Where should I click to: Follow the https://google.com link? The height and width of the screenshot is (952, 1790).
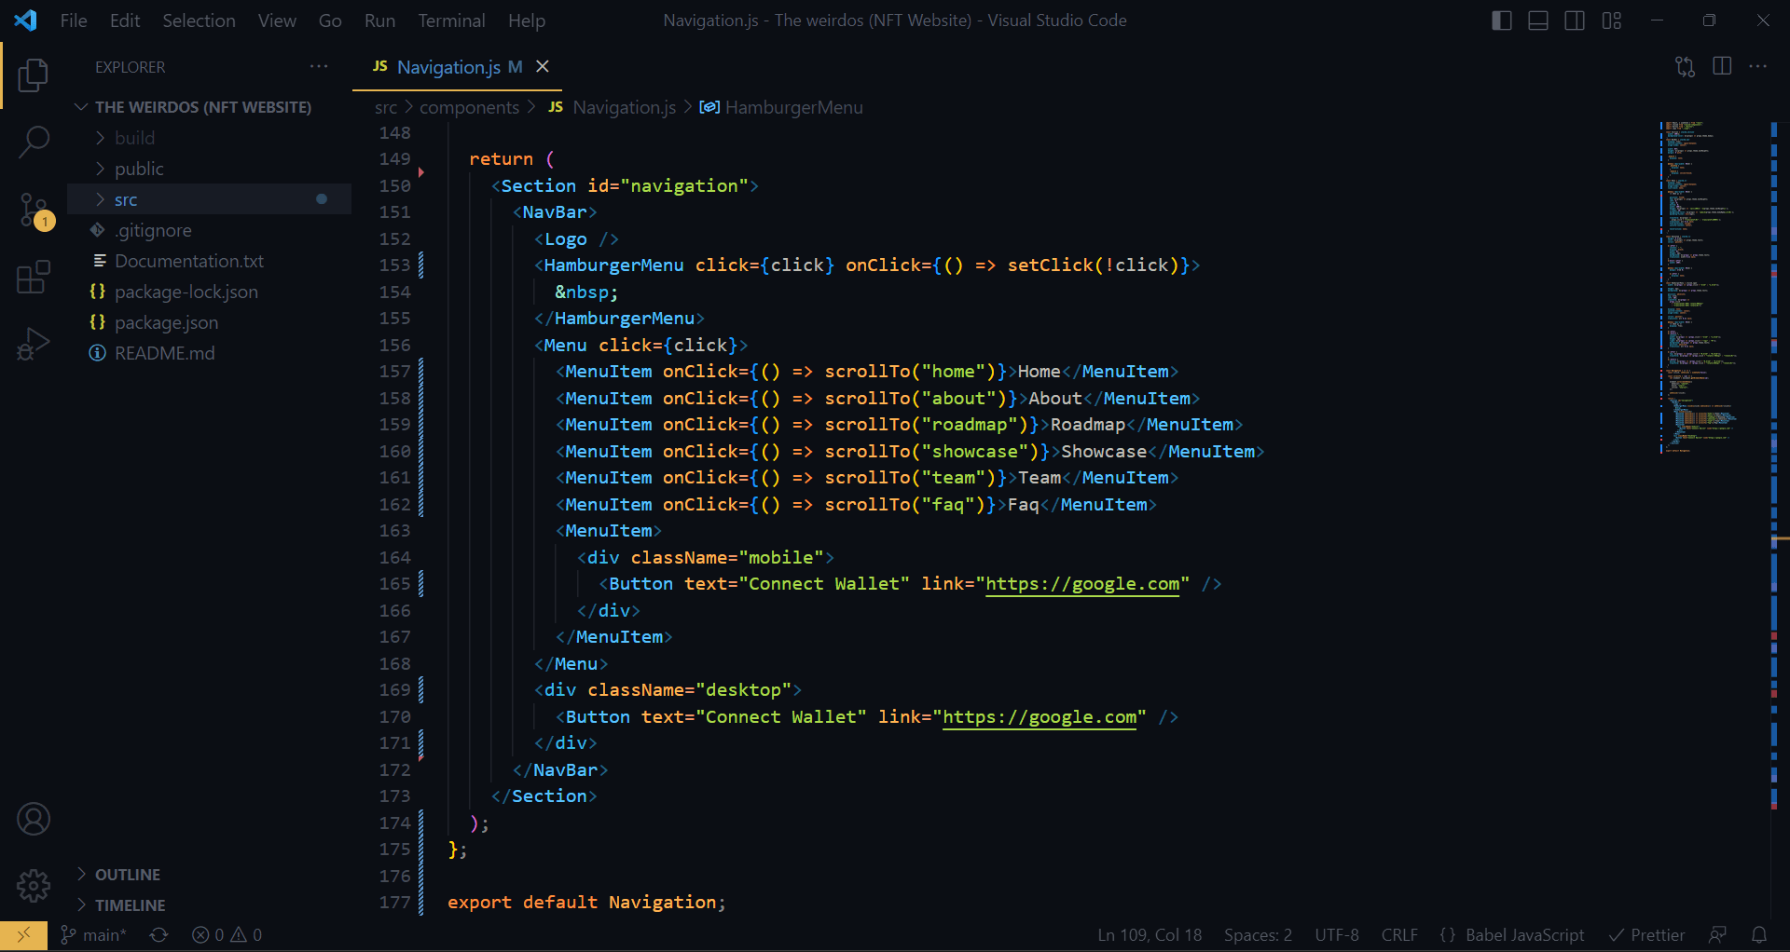click(1083, 584)
